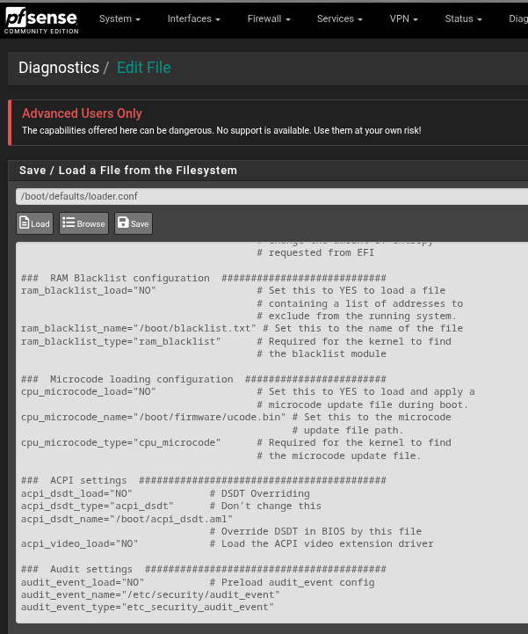Open the System dropdown menu

(119, 18)
